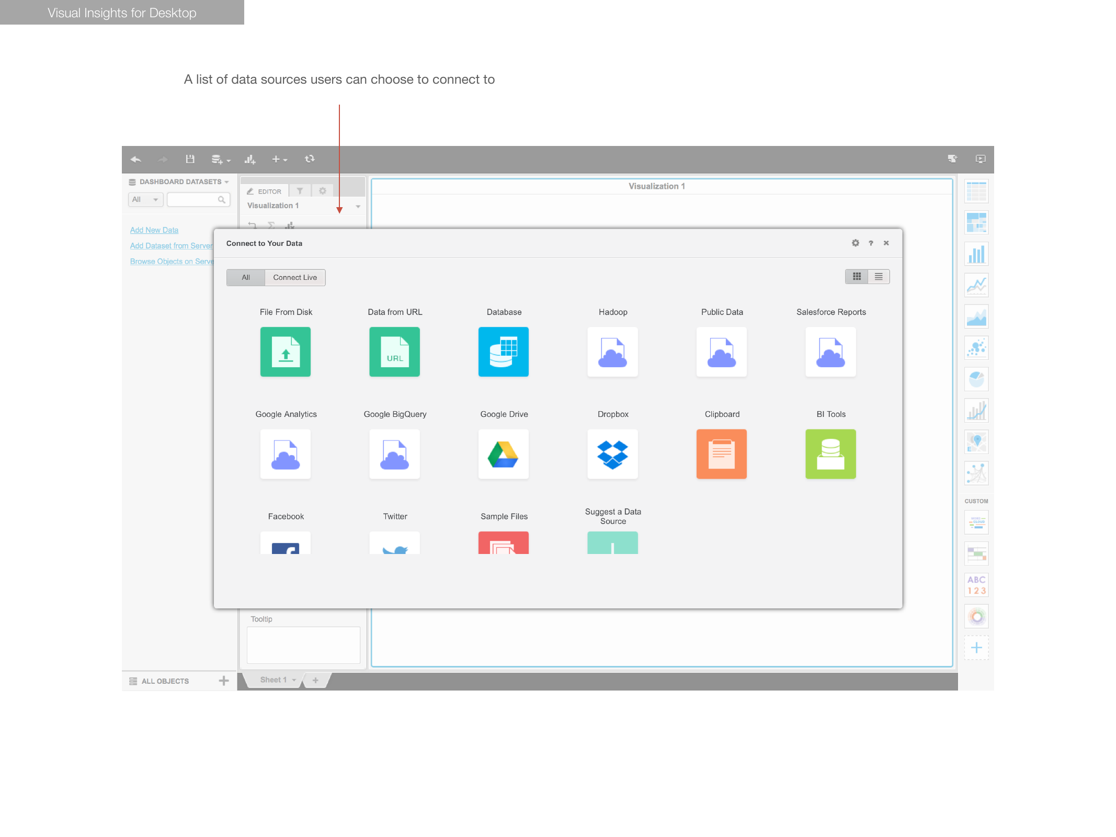
Task: Open the Sheet 1 tab dropdown arrow
Action: (294, 680)
